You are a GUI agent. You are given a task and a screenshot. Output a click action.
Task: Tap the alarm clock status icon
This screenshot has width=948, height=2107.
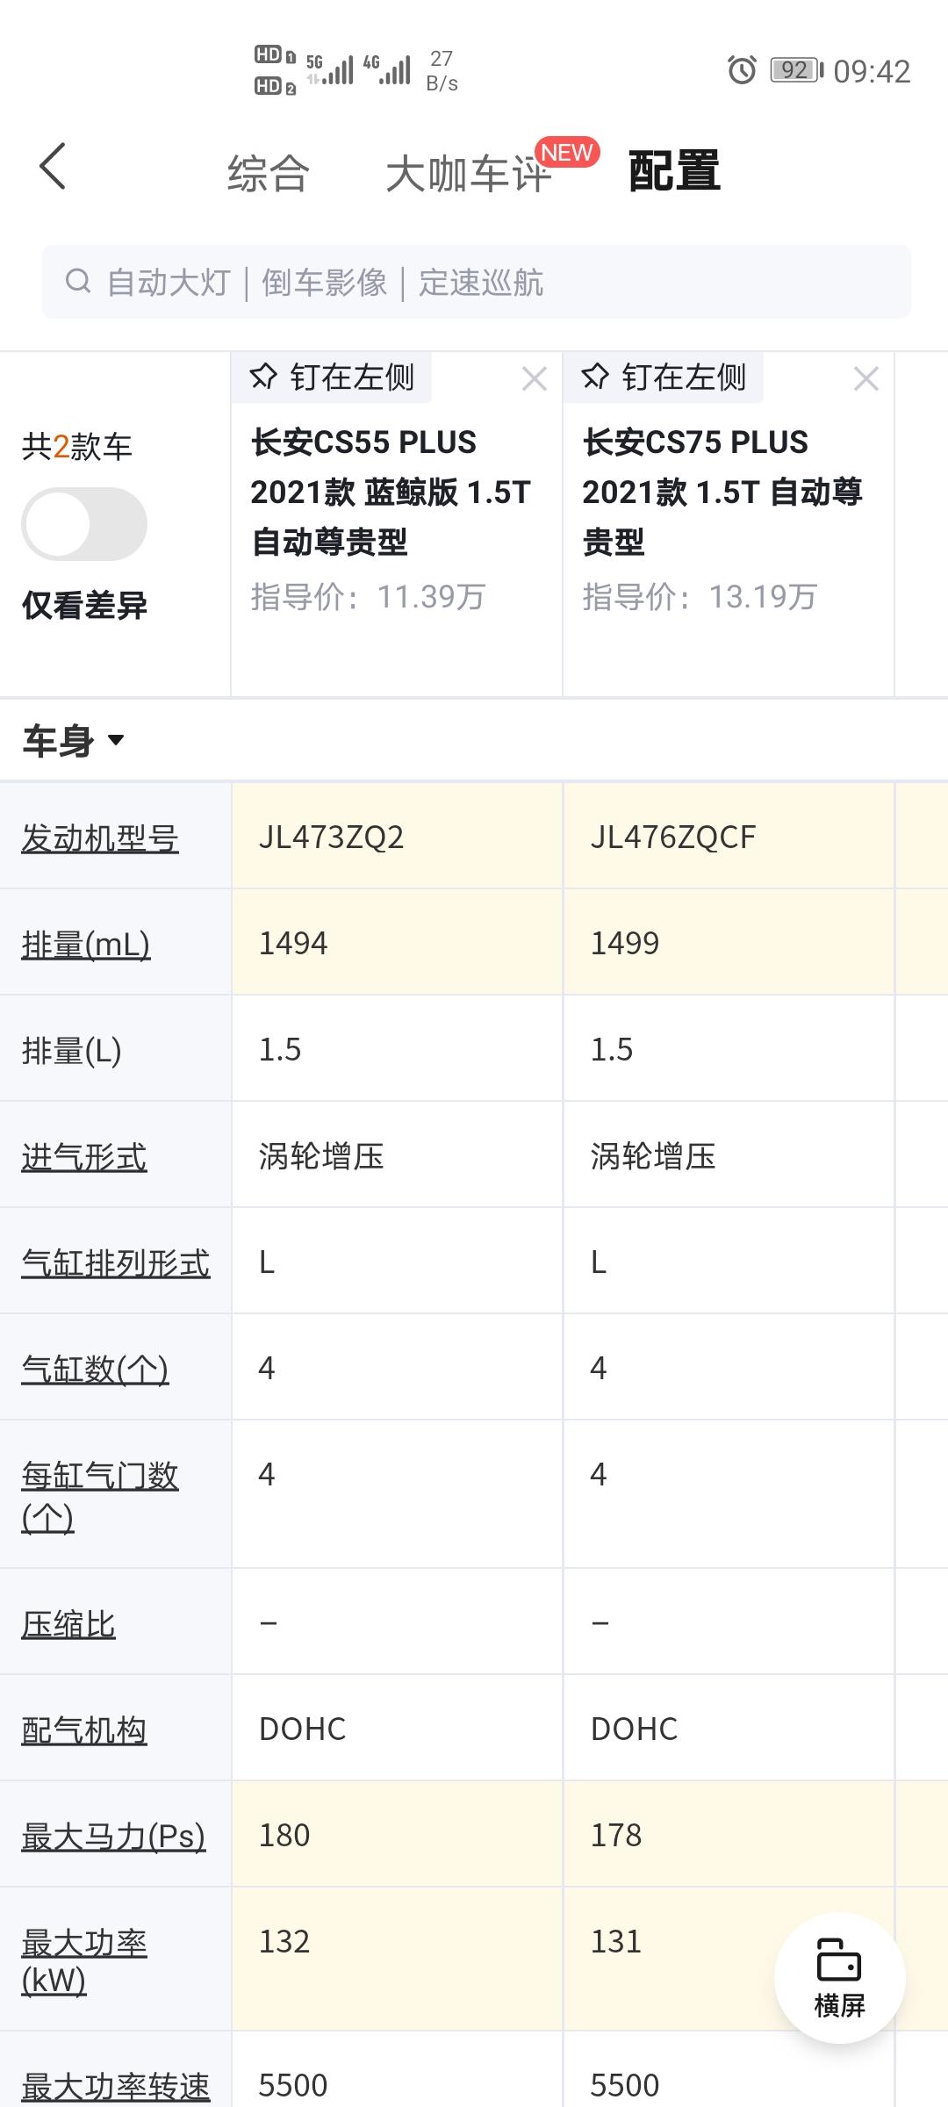coord(742,70)
